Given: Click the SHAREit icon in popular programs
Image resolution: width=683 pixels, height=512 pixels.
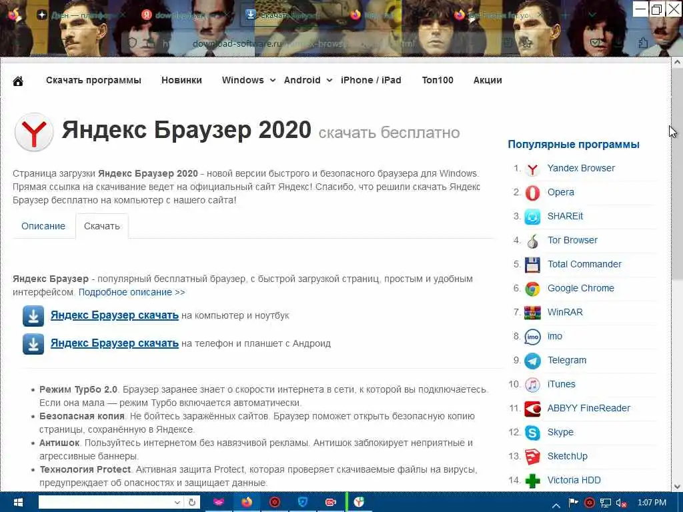Looking at the screenshot, I should (x=532, y=217).
